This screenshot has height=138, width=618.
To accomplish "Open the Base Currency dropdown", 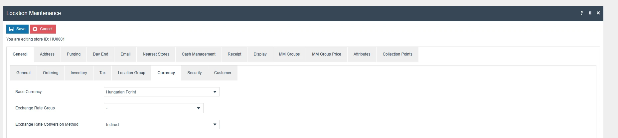I will pos(161,92).
